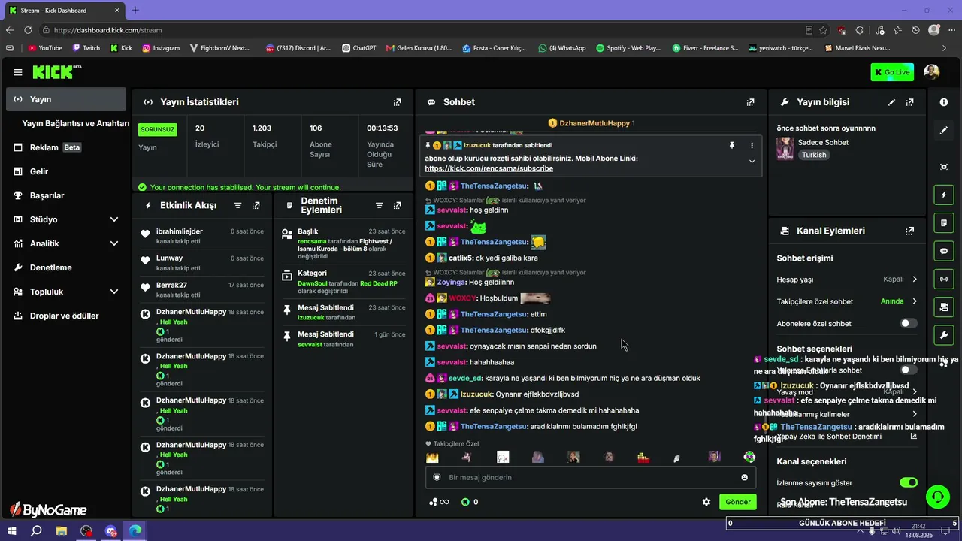Open File Explorer from the taskbar
The height and width of the screenshot is (541, 962).
pos(62,531)
